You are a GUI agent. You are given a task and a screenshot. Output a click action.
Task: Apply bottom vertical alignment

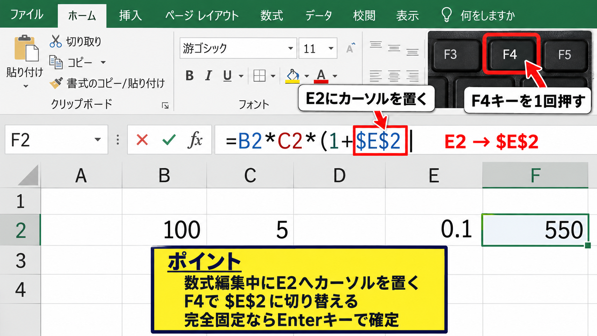tap(412, 52)
